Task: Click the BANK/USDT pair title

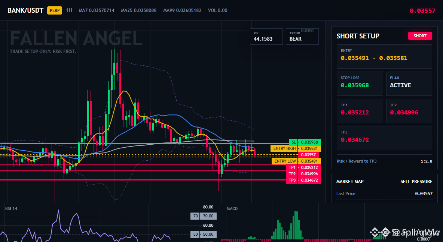Action: (25, 10)
